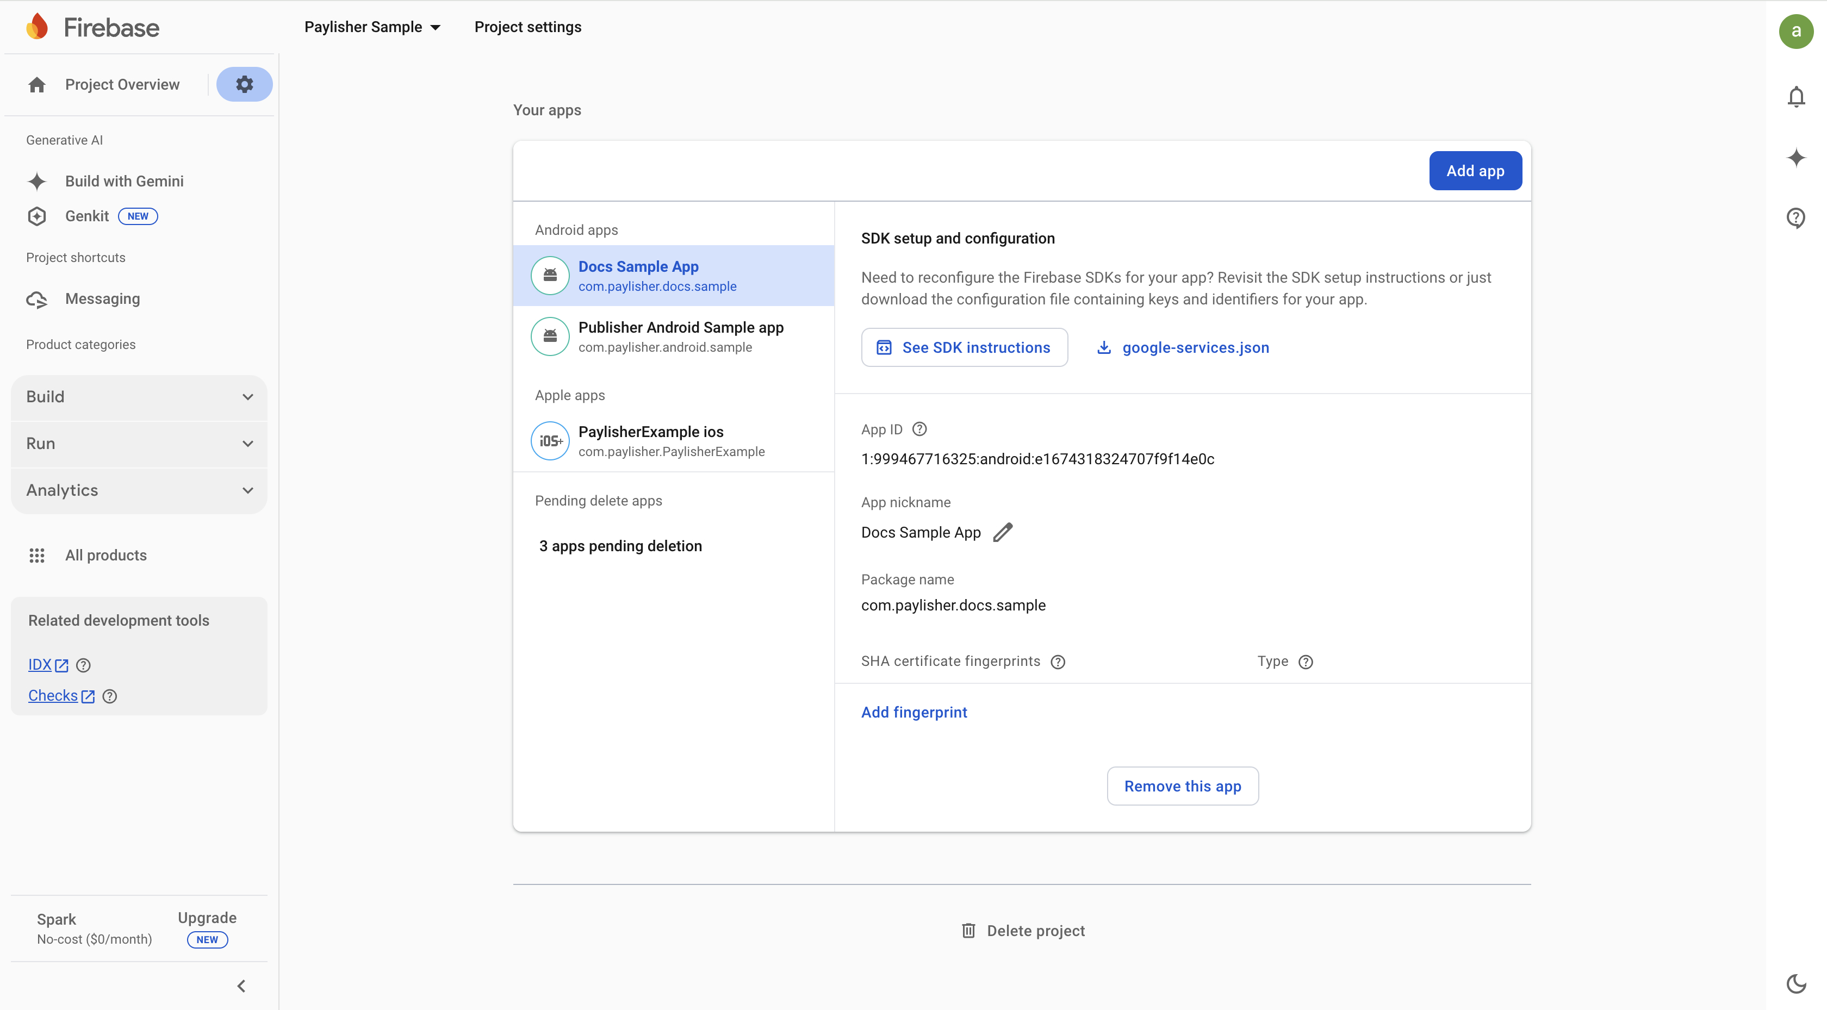Image resolution: width=1827 pixels, height=1010 pixels.
Task: Click the All products grid icon
Action: click(37, 556)
